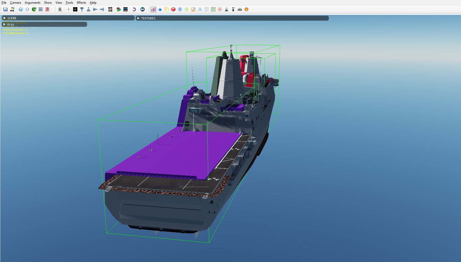
Task: Click the orange ruler triangle icon
Action: coord(193,9)
